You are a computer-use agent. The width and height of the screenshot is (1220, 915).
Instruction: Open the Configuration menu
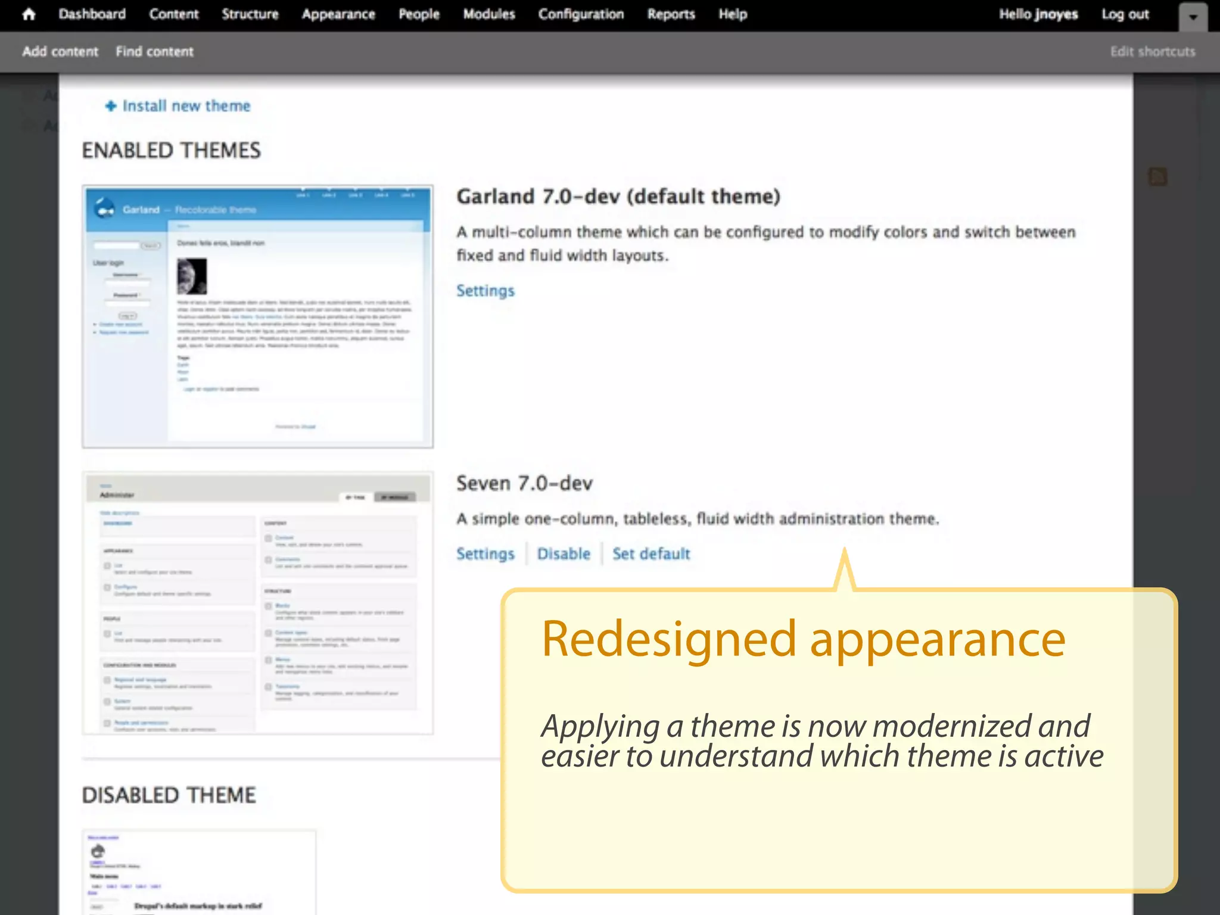click(x=581, y=14)
